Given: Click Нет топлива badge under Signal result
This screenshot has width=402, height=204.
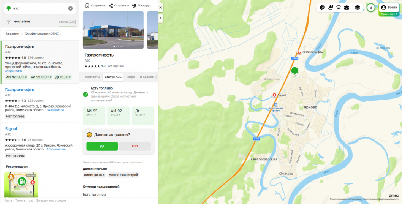Looking at the screenshot, I should tap(15, 155).
